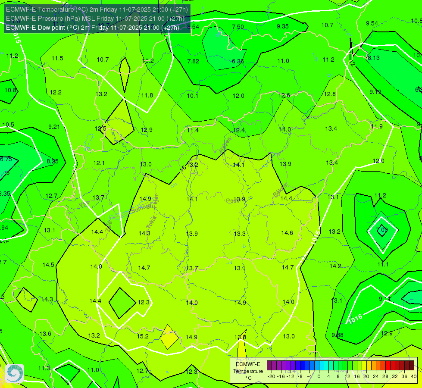Click the Heves county label

point(225,145)
